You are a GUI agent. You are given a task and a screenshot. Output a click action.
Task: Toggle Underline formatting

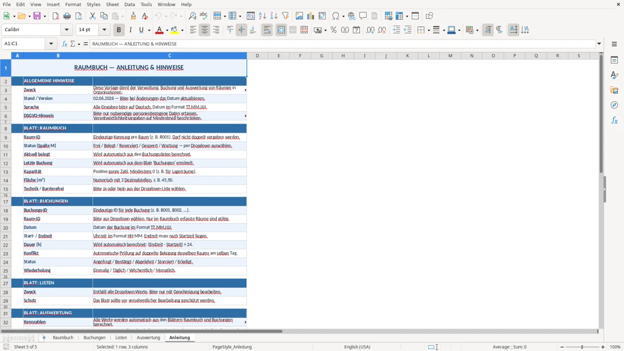click(141, 30)
